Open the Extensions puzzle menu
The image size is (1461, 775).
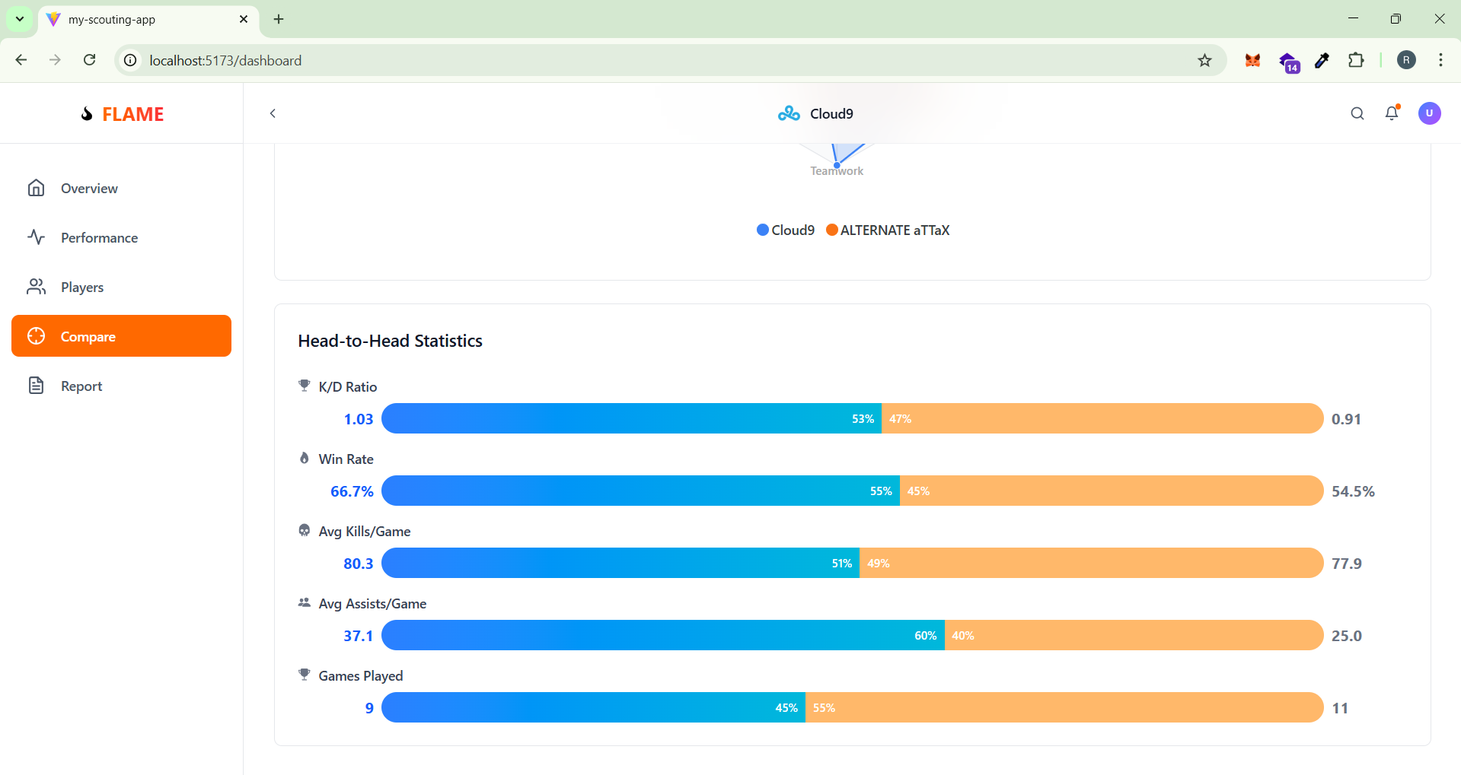[1356, 60]
